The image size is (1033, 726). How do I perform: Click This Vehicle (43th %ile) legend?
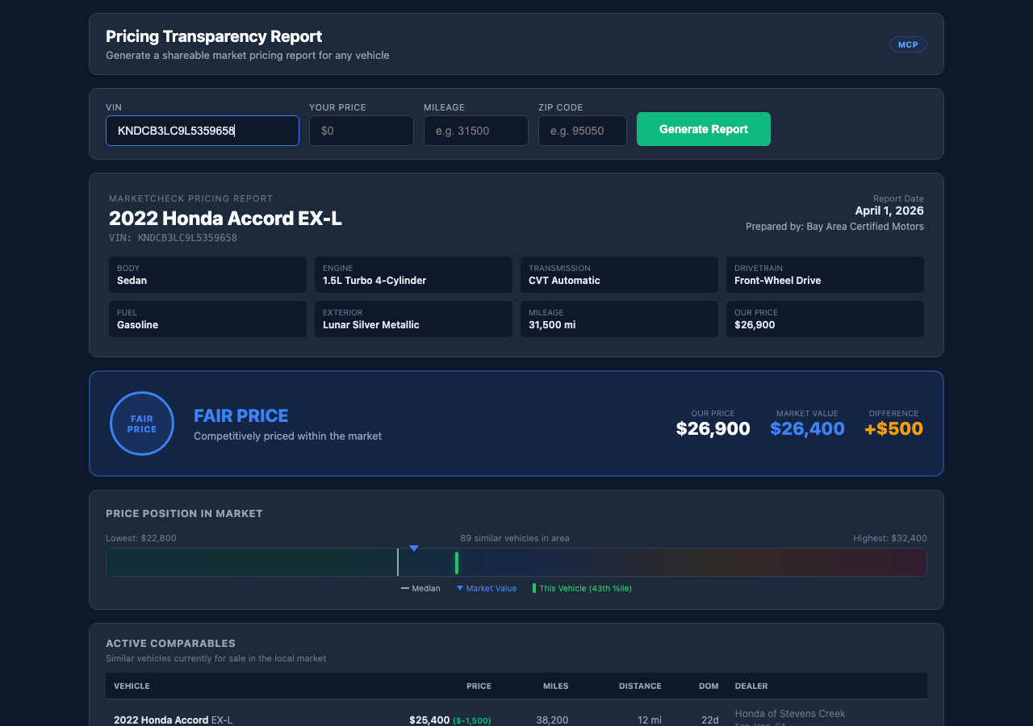coord(582,588)
